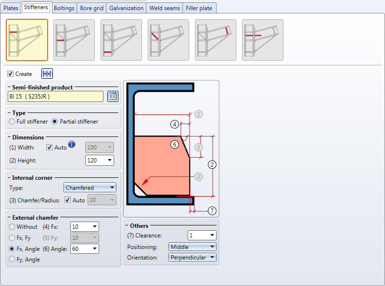The height and width of the screenshot is (286, 385).
Task: Click the Others section heading
Action: [139, 225]
